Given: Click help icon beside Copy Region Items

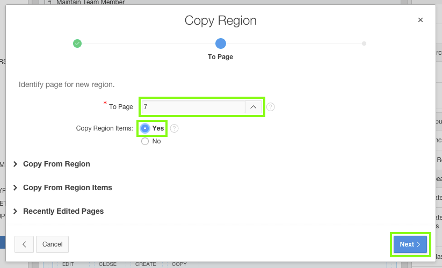Looking at the screenshot, I should [x=174, y=128].
